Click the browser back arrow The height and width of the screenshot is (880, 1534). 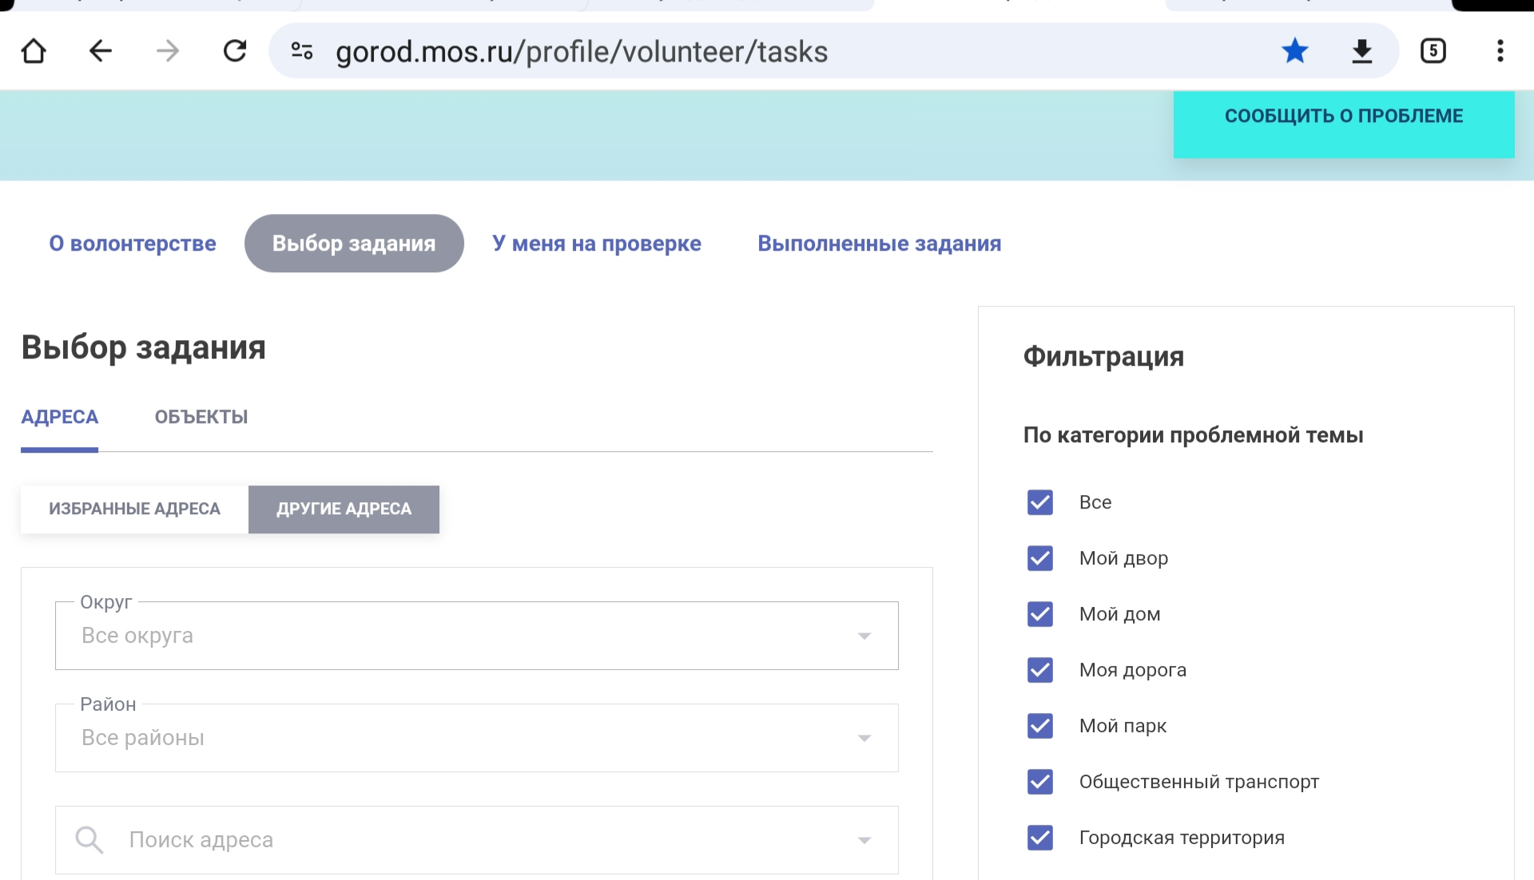[x=101, y=51]
